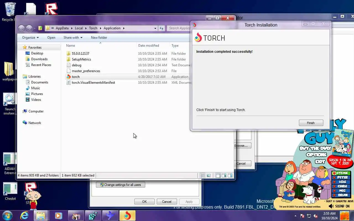The height and width of the screenshot is (221, 354).
Task: Select Libraries in the navigation pane
Action: (x=35, y=77)
